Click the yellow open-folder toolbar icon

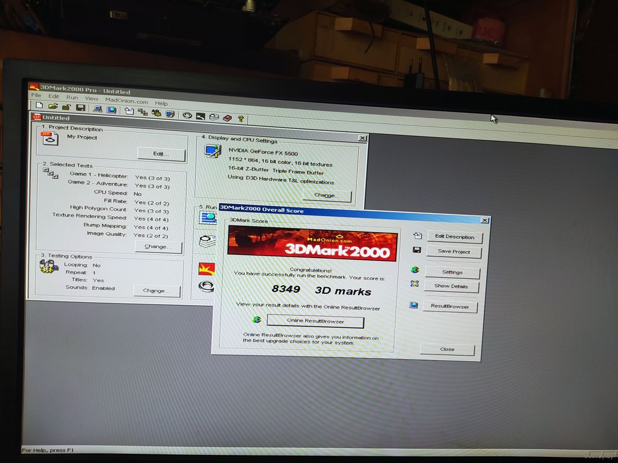(x=53, y=106)
